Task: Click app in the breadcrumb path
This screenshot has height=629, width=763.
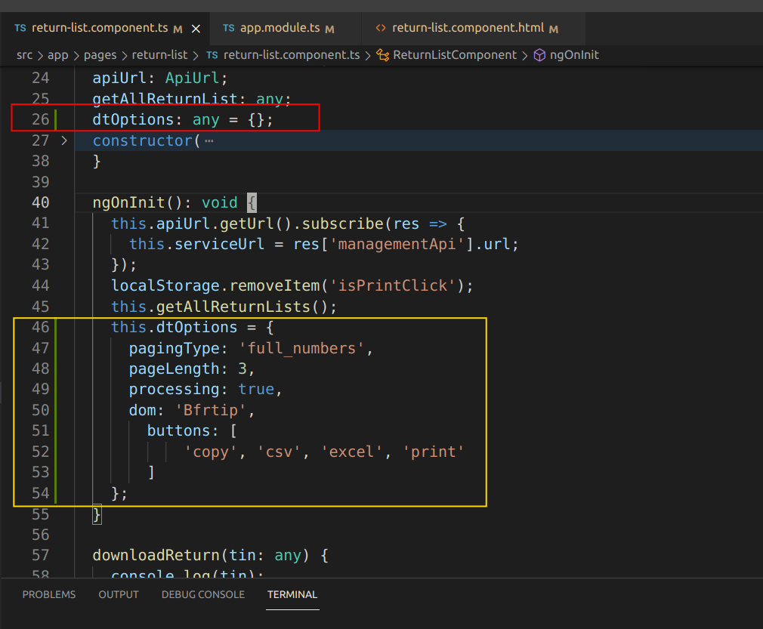Action: [58, 54]
